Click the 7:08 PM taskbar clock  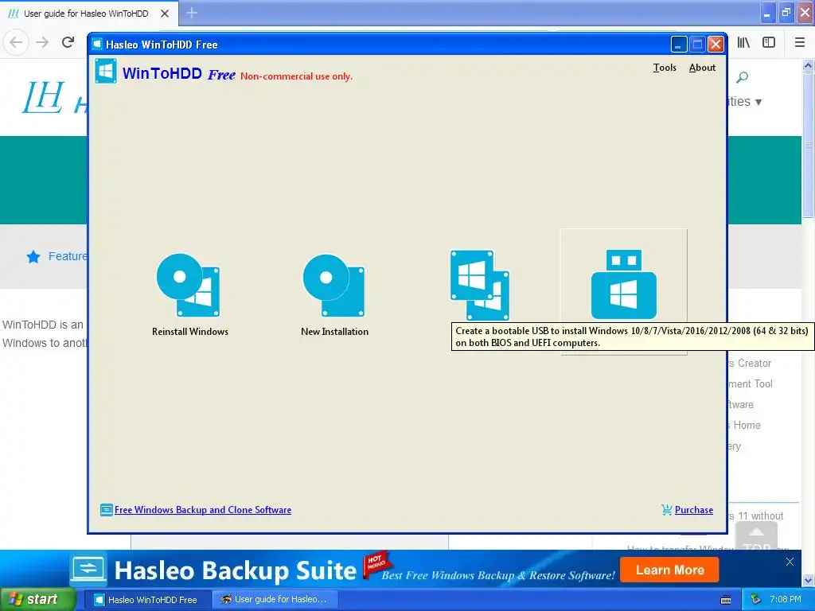(786, 600)
